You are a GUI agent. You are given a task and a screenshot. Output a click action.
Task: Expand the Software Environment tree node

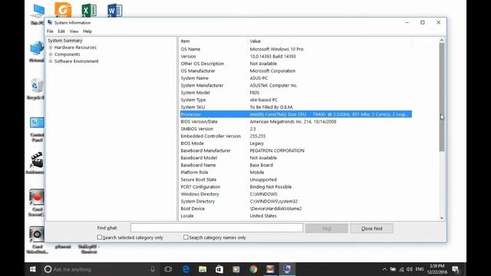(x=51, y=61)
